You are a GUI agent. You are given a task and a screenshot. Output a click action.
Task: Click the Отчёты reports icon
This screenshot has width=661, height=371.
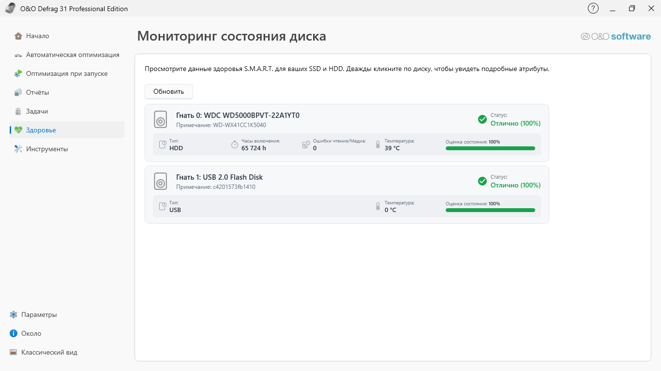tap(18, 92)
